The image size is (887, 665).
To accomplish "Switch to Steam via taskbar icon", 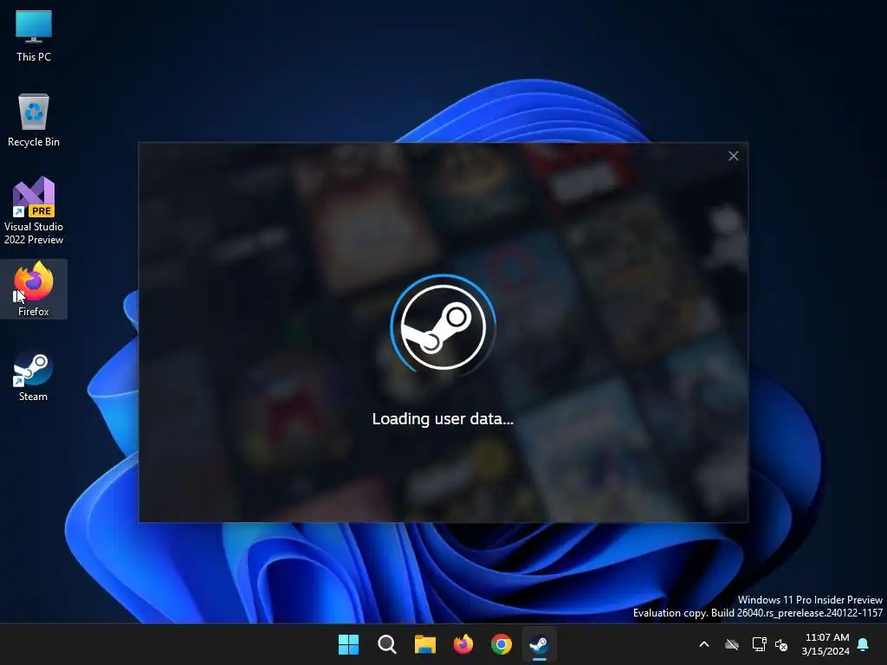I will pyautogui.click(x=539, y=644).
